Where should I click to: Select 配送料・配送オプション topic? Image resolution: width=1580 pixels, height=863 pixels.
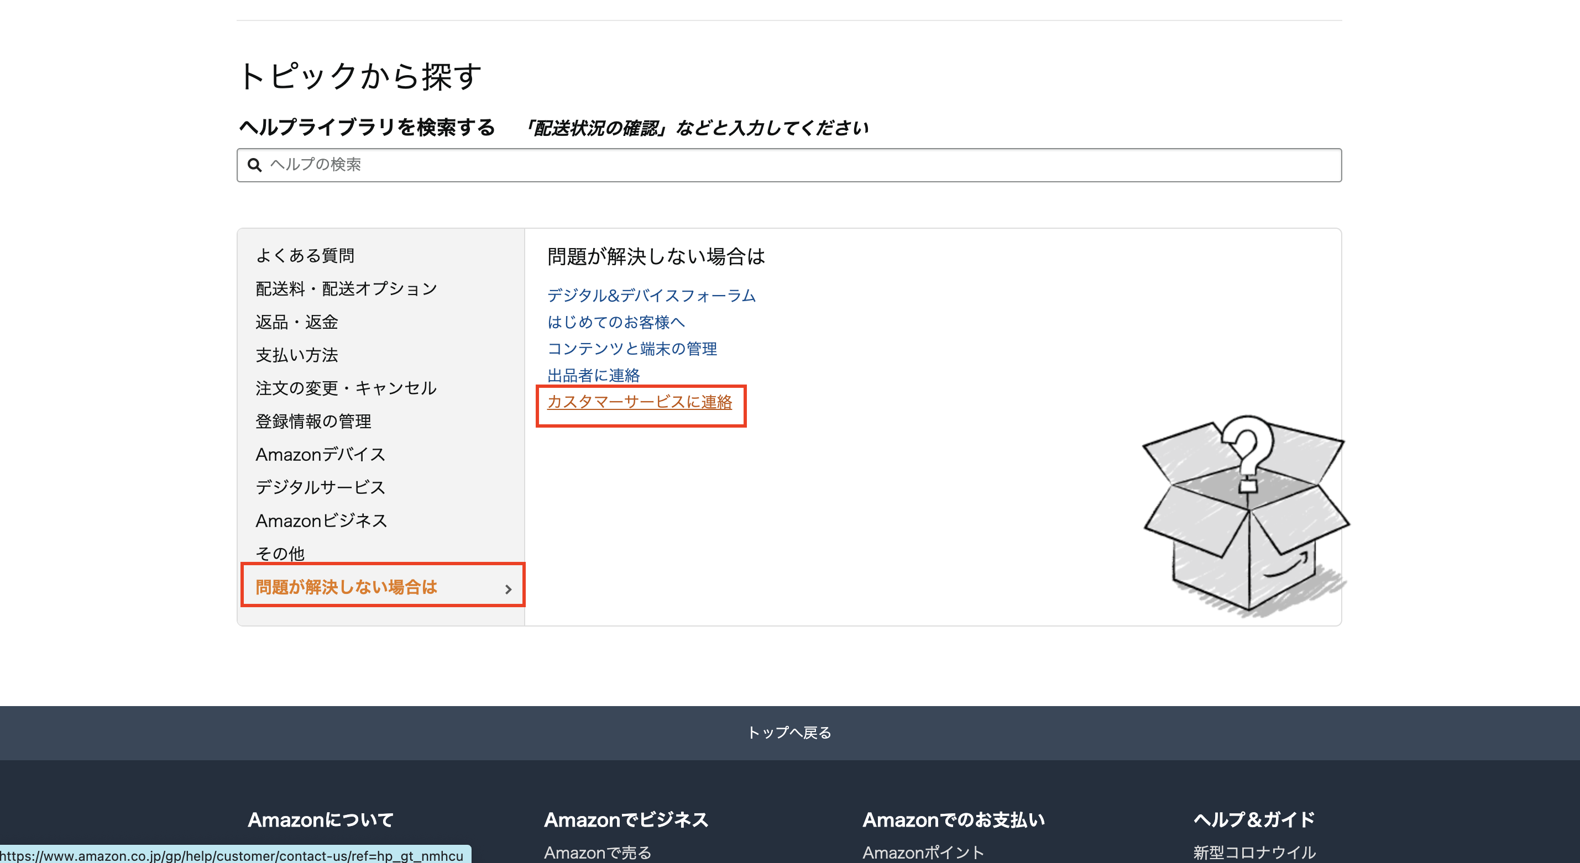(x=346, y=289)
